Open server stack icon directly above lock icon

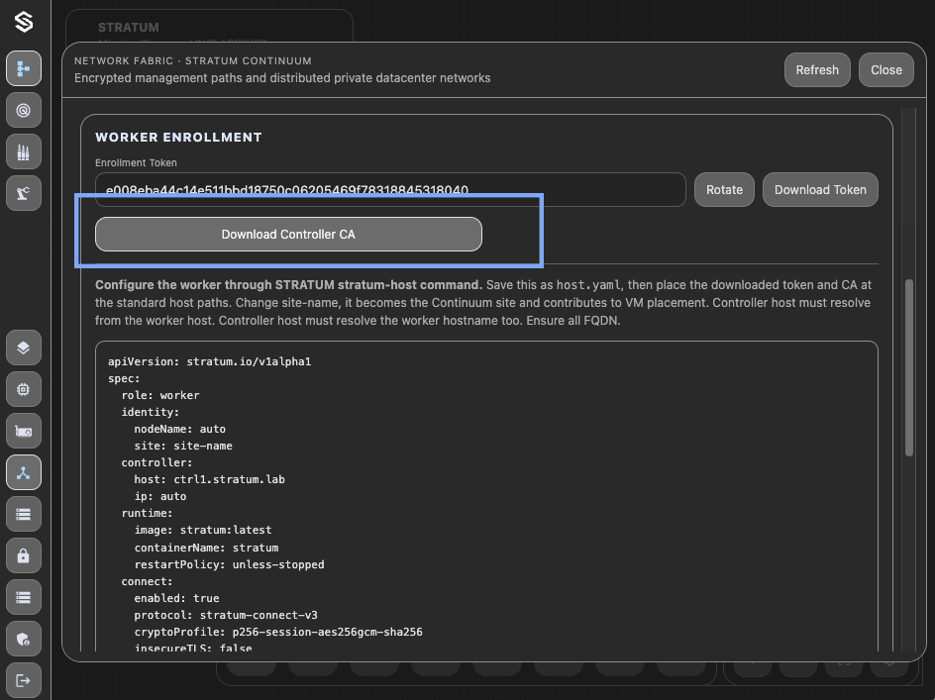coord(24,514)
